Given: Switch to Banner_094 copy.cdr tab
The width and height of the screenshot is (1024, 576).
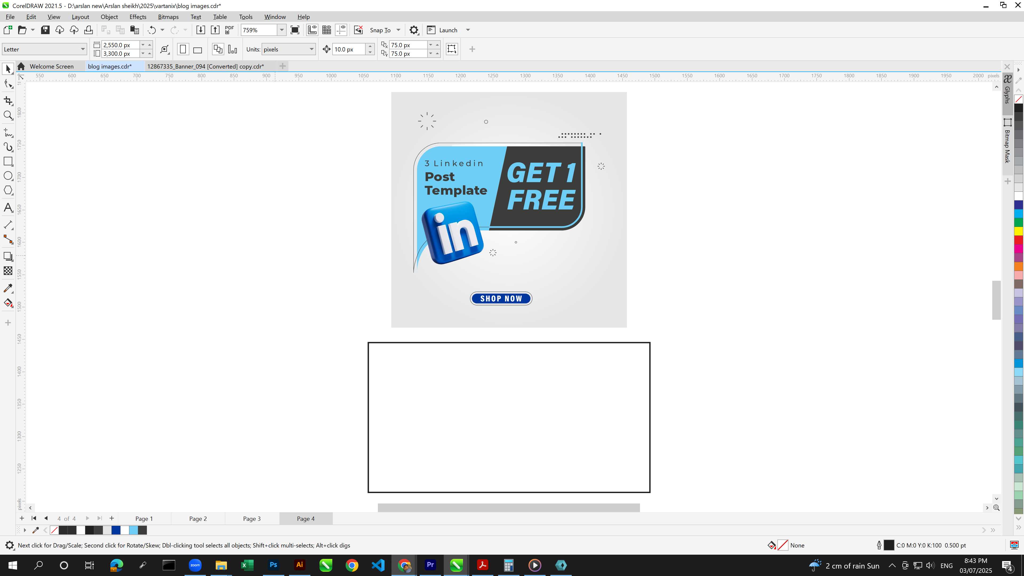Looking at the screenshot, I should tap(206, 66).
